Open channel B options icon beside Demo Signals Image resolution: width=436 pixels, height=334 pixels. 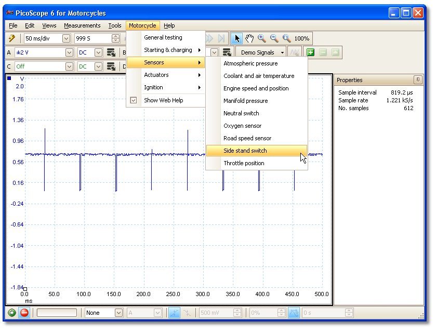point(227,52)
